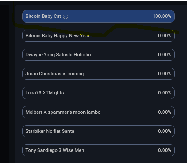Choose the Starbiker No fiat Santa option

pyautogui.click(x=98, y=131)
